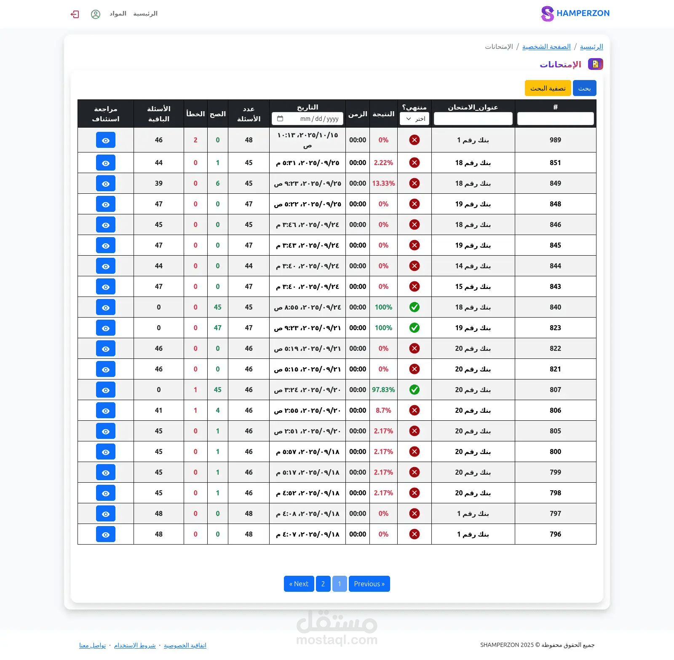The image size is (674, 660).
Task: Review exam 845 with eye button
Action: [106, 246]
